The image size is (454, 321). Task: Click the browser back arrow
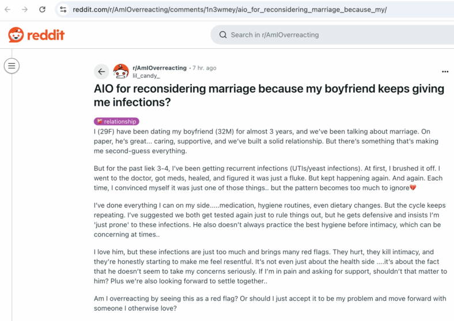[8, 10]
